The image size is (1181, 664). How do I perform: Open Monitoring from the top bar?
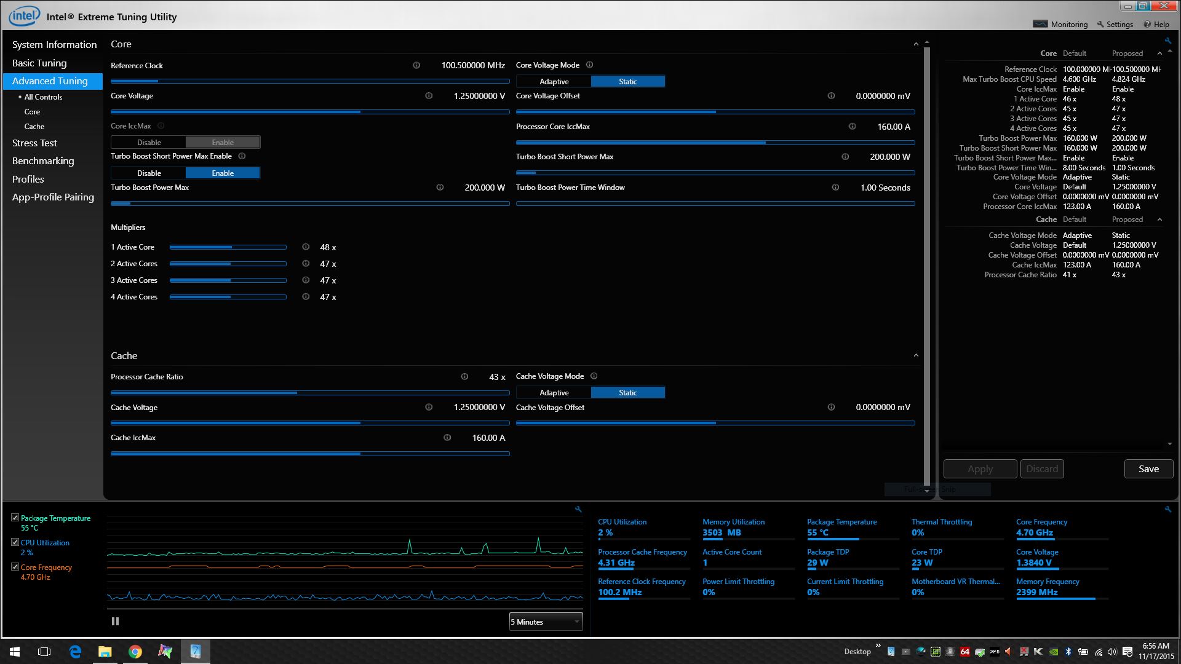click(1060, 25)
